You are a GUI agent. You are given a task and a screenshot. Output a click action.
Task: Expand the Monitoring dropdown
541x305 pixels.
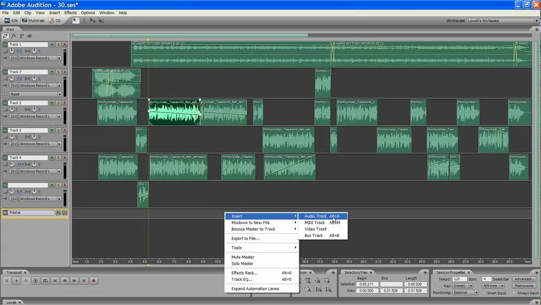(x=476, y=293)
